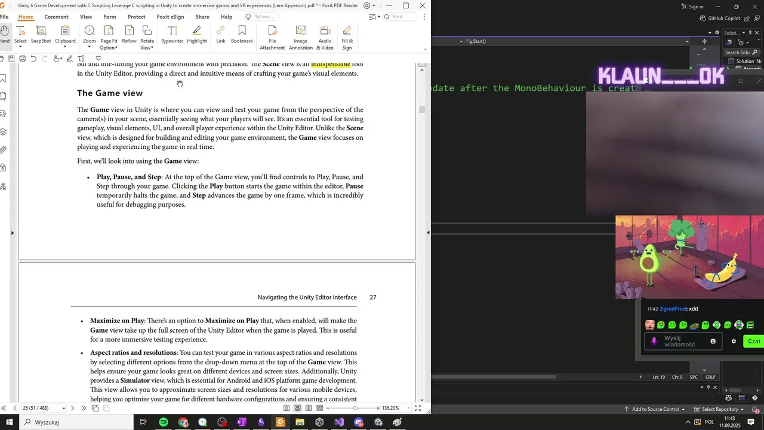
Task: Toggle Foxit full screen mode
Action: click(418, 408)
